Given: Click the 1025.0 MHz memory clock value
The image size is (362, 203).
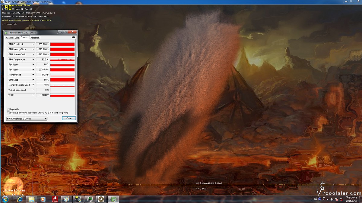Looking at the screenshot, I should pos(43,49).
